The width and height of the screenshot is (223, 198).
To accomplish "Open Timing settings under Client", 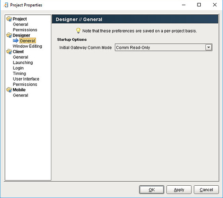I will [20, 73].
